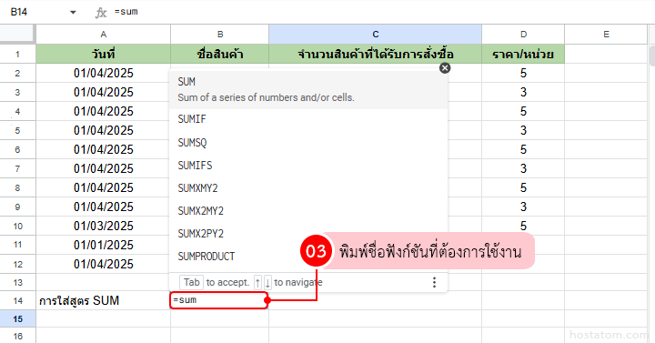
Task: Click the price value 3 in row 3
Action: click(x=523, y=92)
